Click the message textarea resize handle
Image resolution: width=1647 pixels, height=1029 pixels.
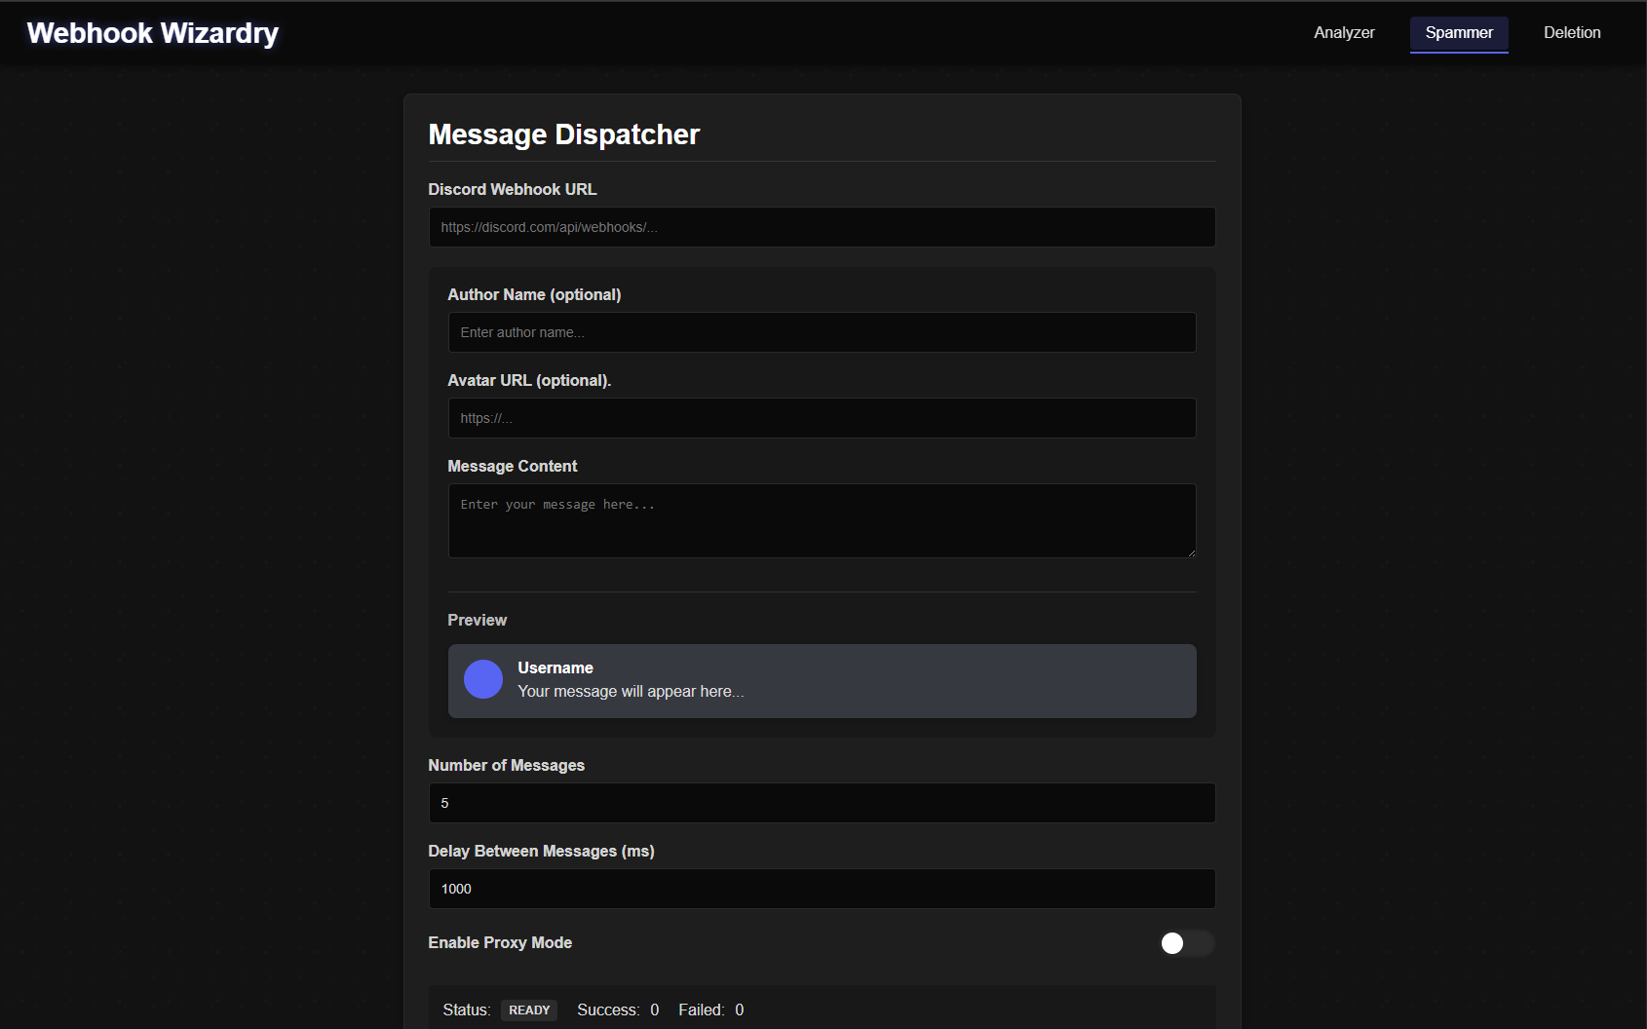click(x=1190, y=552)
